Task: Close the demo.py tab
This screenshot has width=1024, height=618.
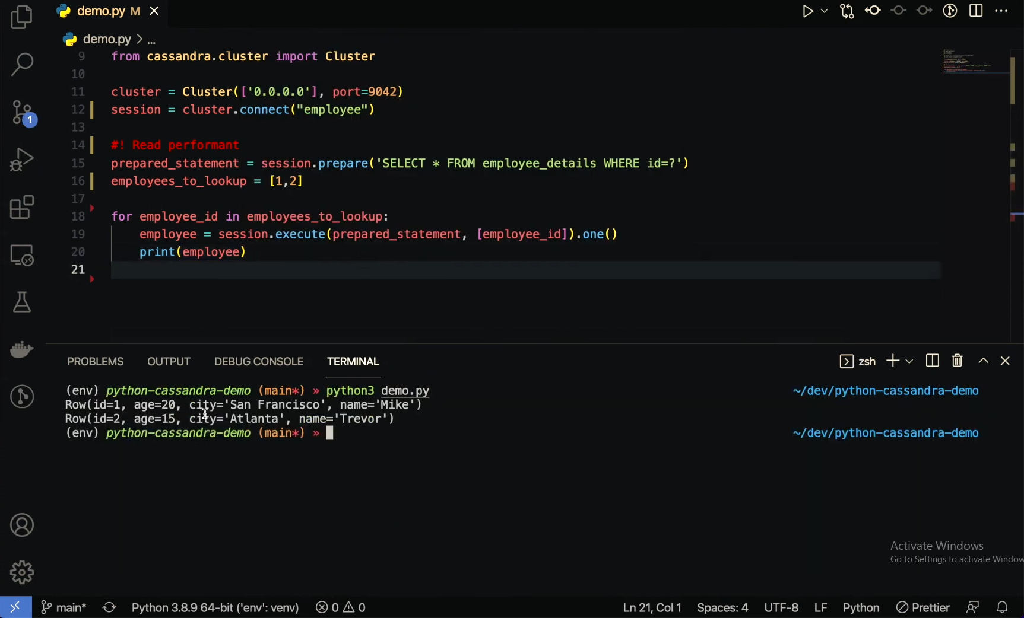Action: [x=154, y=11]
